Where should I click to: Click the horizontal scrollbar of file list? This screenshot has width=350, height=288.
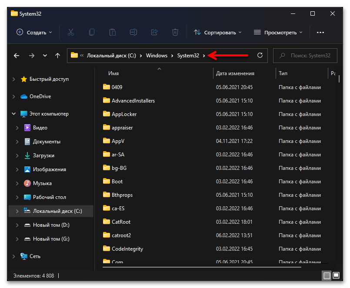(202, 267)
